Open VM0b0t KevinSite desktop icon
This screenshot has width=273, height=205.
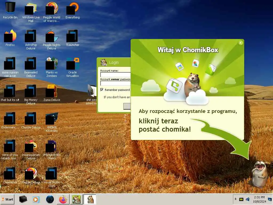tap(51, 122)
